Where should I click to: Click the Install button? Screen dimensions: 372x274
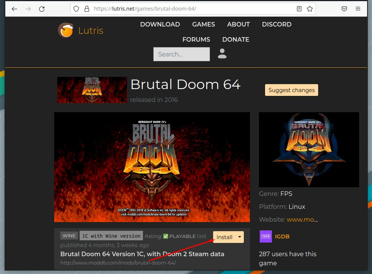(x=224, y=237)
